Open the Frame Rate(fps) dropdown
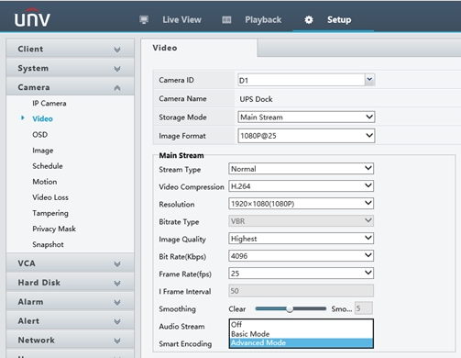Screen dimensions: 461x358 click(x=301, y=274)
